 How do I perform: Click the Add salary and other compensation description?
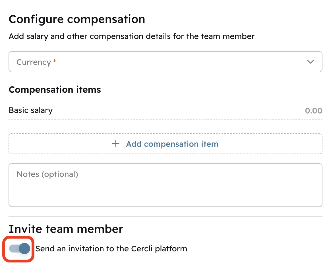pyautogui.click(x=132, y=36)
